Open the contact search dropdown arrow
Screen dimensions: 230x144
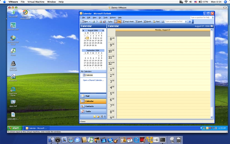click(186, 22)
